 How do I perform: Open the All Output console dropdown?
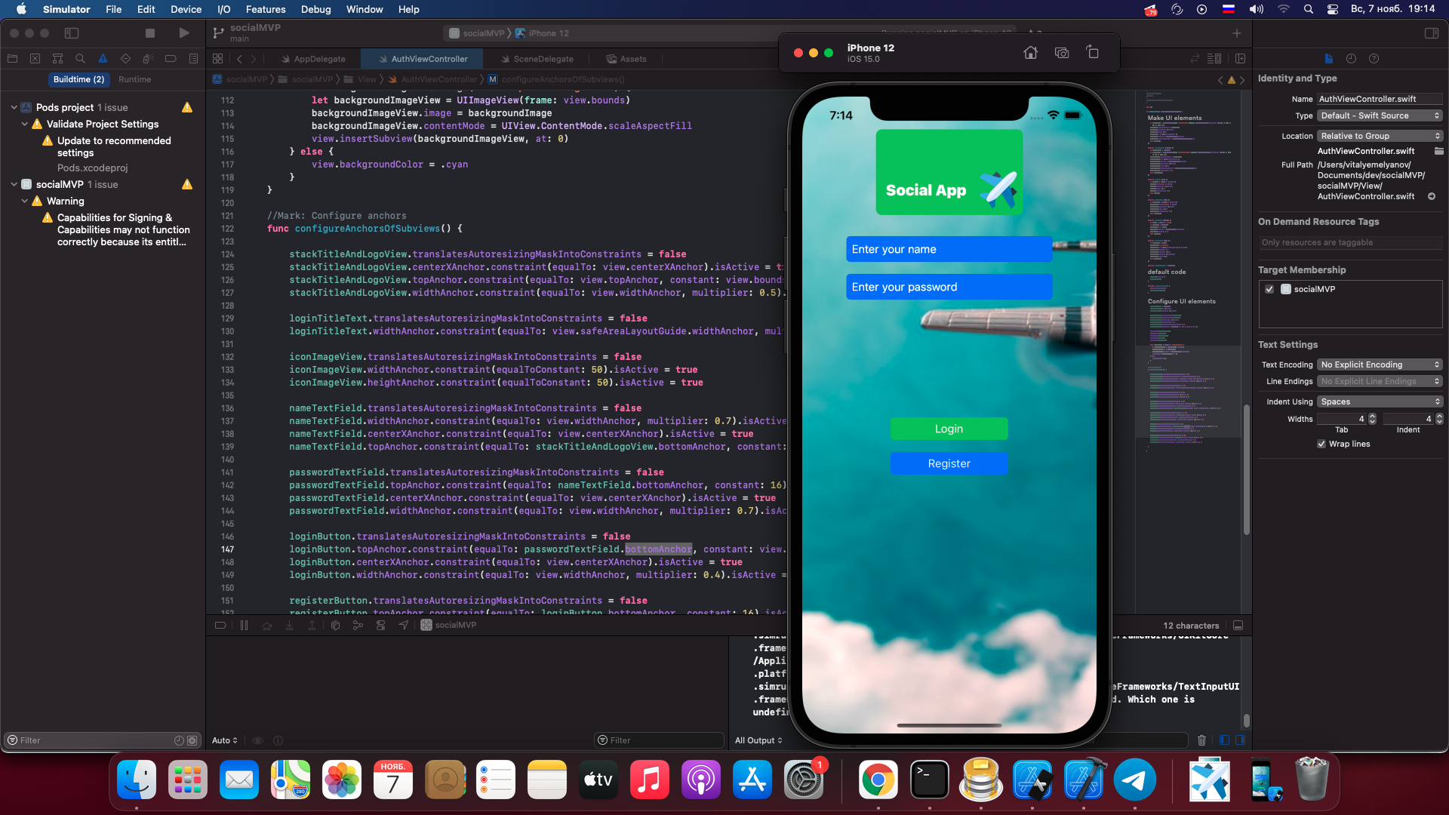pos(758,740)
